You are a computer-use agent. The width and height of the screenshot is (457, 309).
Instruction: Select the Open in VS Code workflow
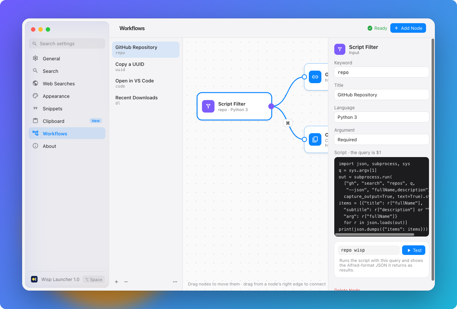[x=146, y=83]
